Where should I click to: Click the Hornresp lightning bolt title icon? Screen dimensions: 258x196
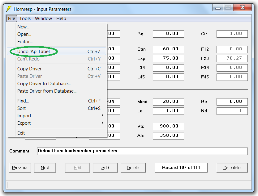(9, 9)
